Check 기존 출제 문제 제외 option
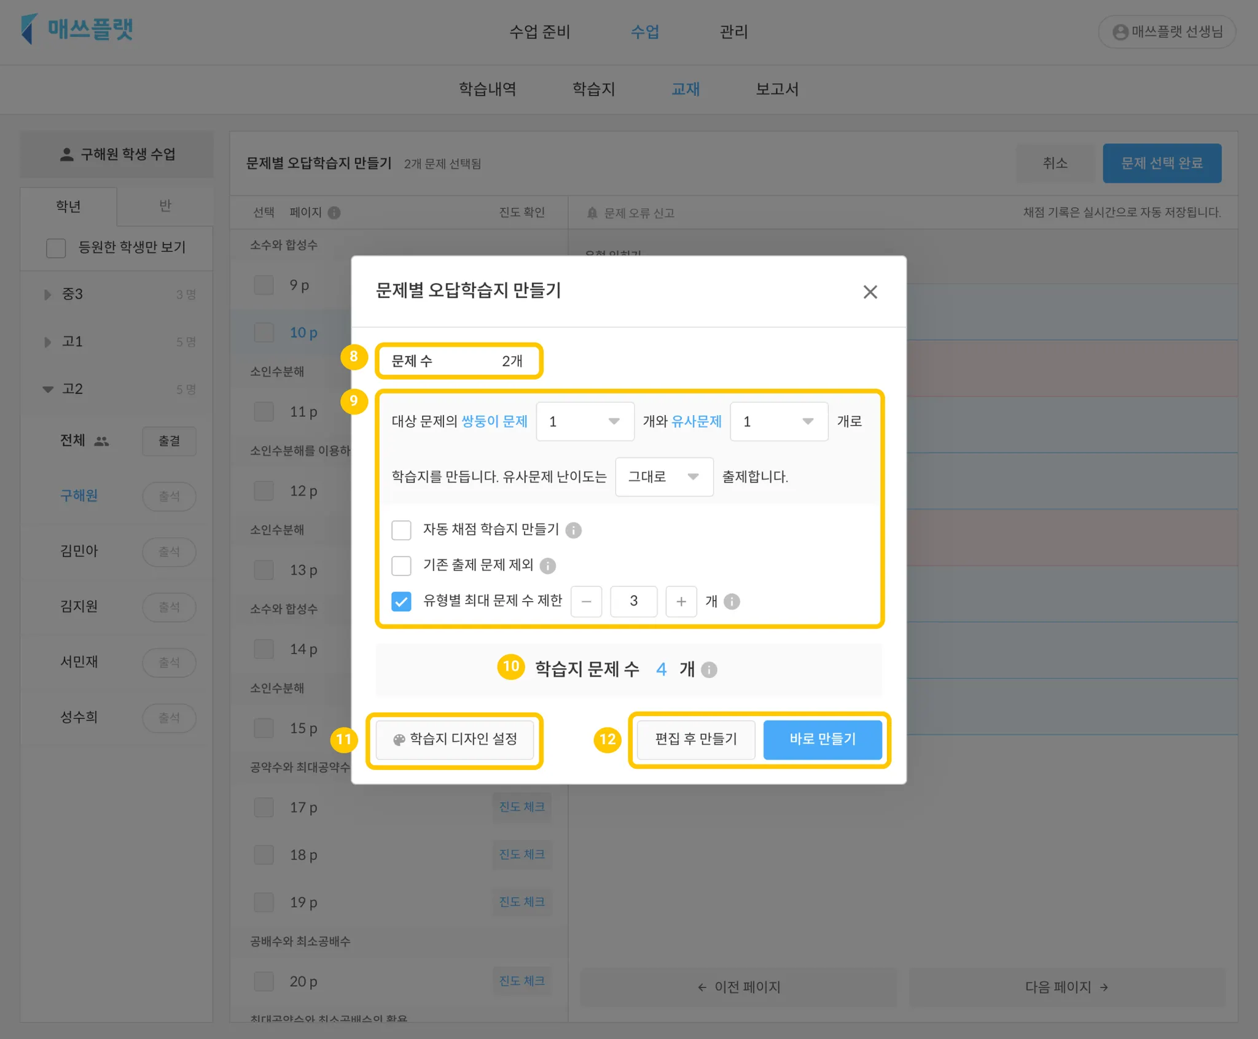1258x1039 pixels. [x=401, y=566]
